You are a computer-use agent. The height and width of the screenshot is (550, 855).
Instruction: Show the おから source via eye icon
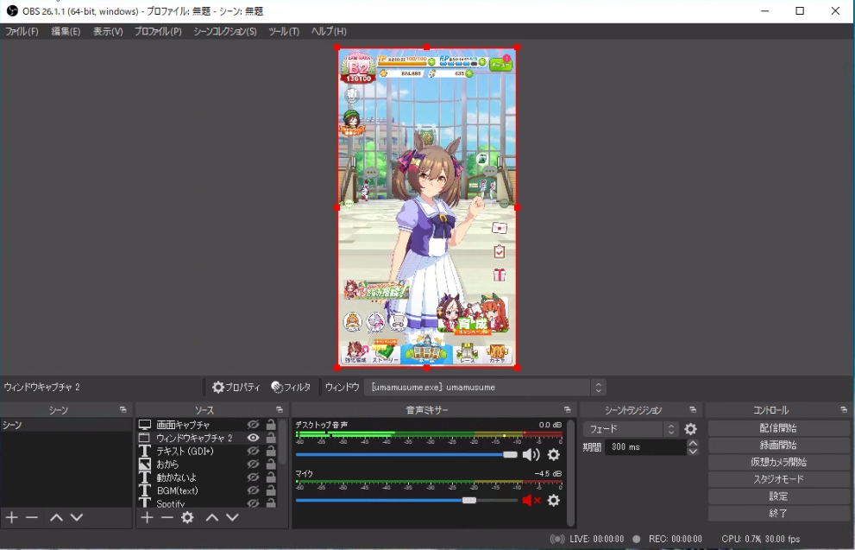point(253,465)
